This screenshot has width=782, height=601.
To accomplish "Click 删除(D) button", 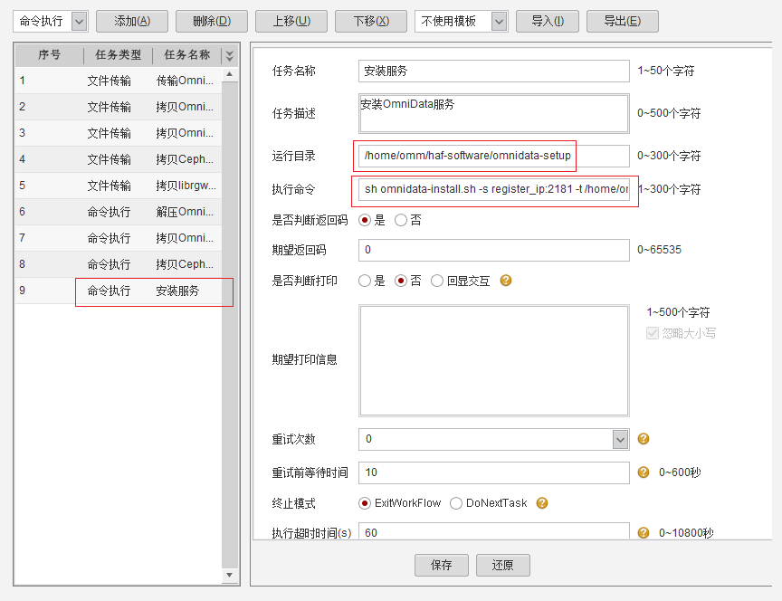I will tap(212, 22).
